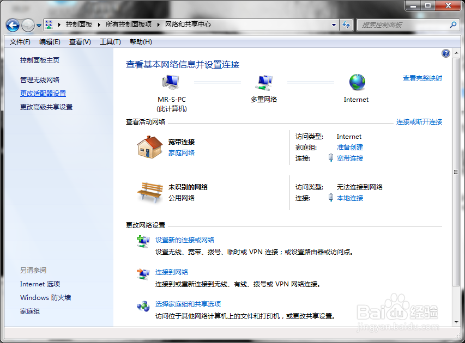Click 准备创建 homegroup link

(350, 147)
